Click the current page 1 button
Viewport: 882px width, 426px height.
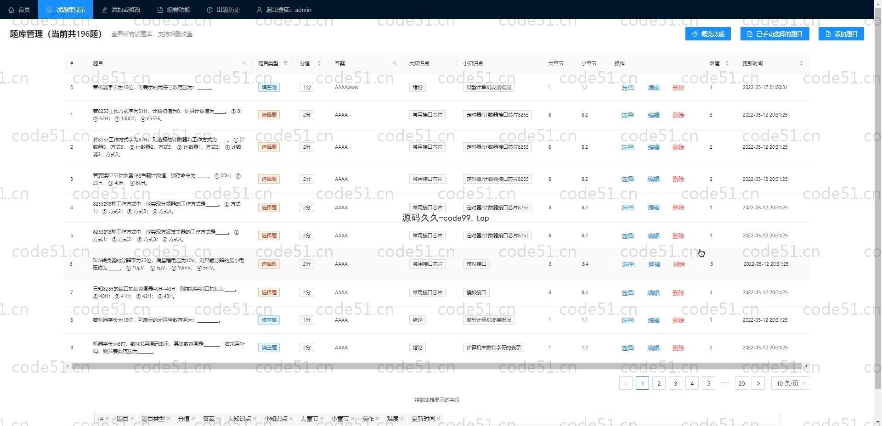[642, 383]
